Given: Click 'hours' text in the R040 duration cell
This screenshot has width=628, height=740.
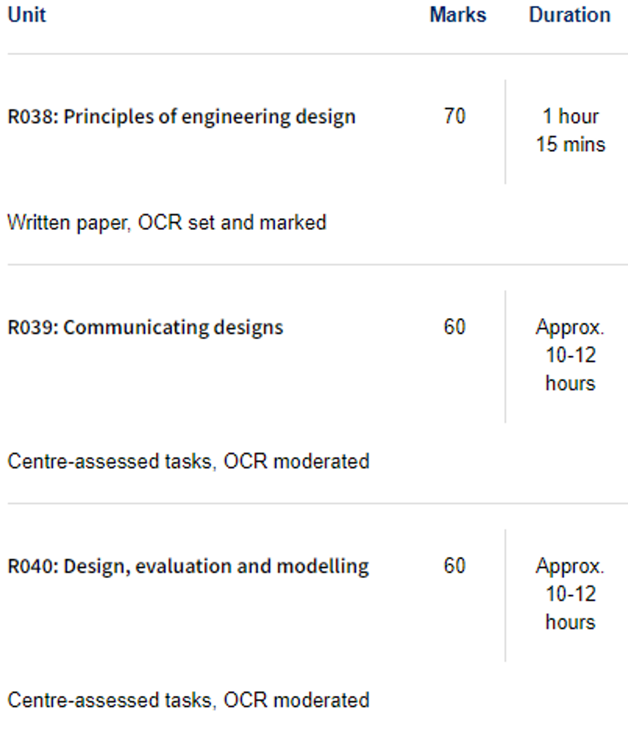Looking at the screenshot, I should point(570,622).
